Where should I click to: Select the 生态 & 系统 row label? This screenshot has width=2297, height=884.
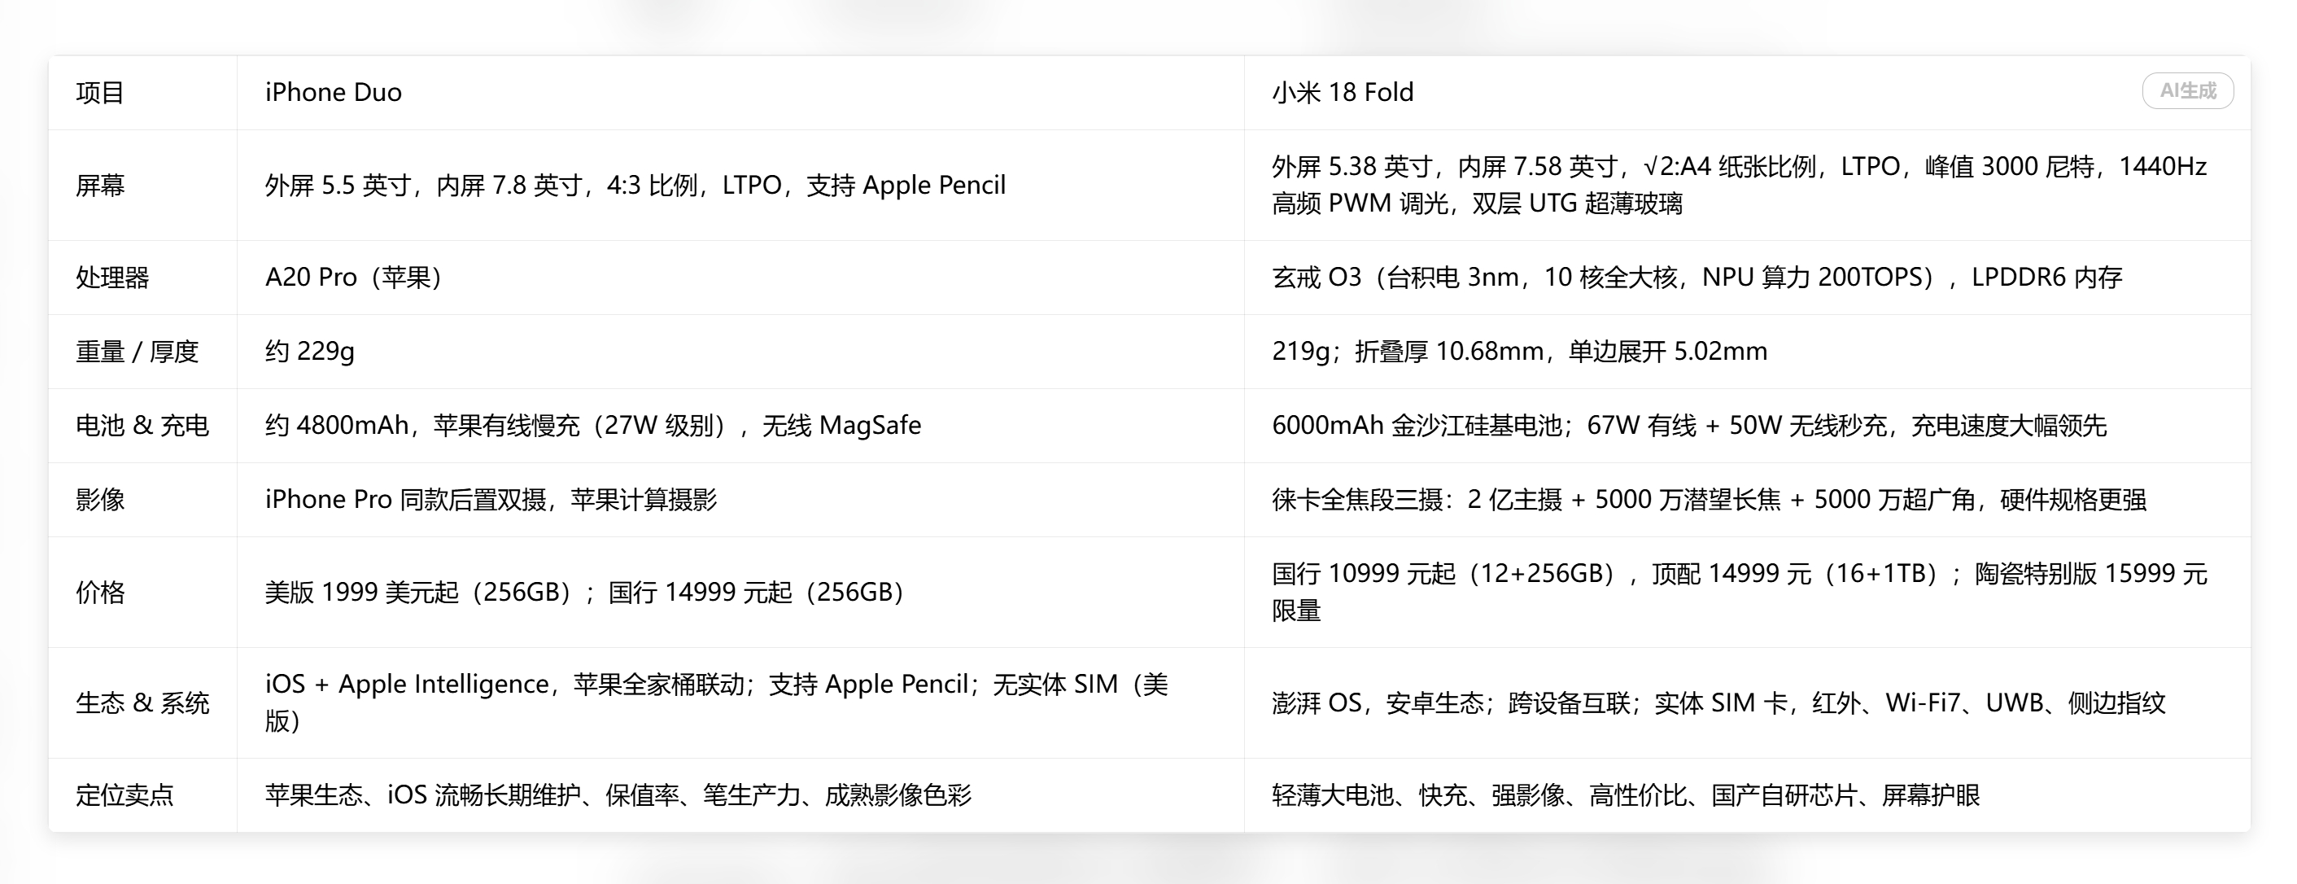click(142, 703)
